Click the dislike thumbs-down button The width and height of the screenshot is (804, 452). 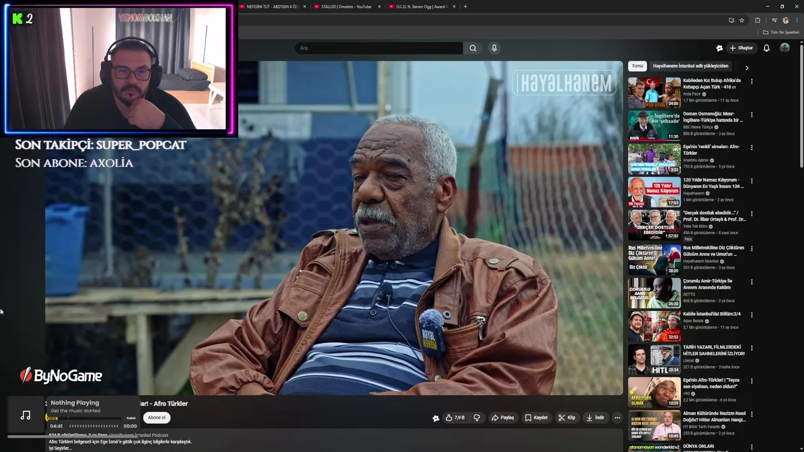477,417
